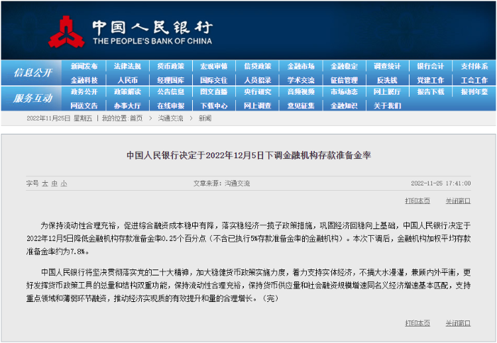Click the People's Bank of China logo
Screen dimensions: 497x343
point(66,32)
